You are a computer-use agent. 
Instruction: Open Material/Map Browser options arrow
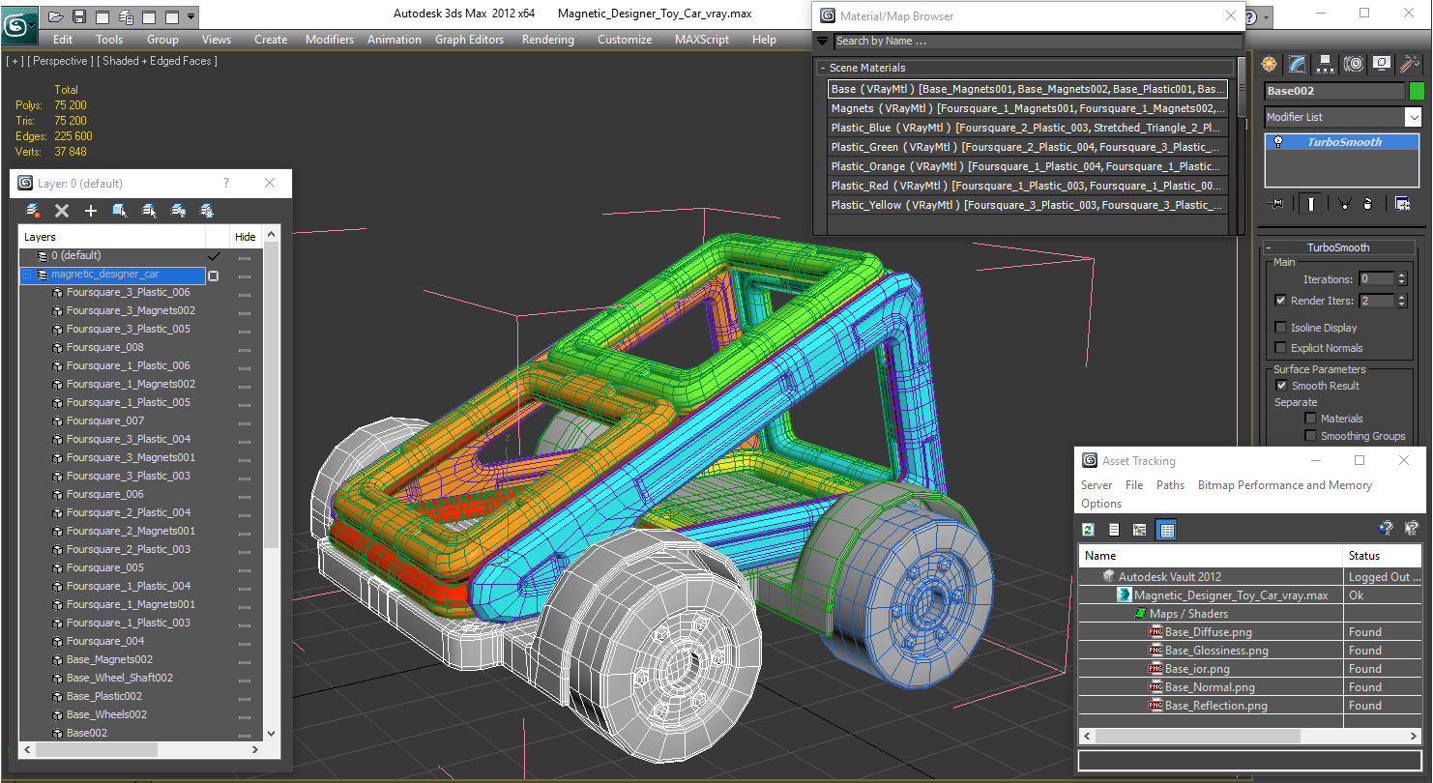click(823, 41)
